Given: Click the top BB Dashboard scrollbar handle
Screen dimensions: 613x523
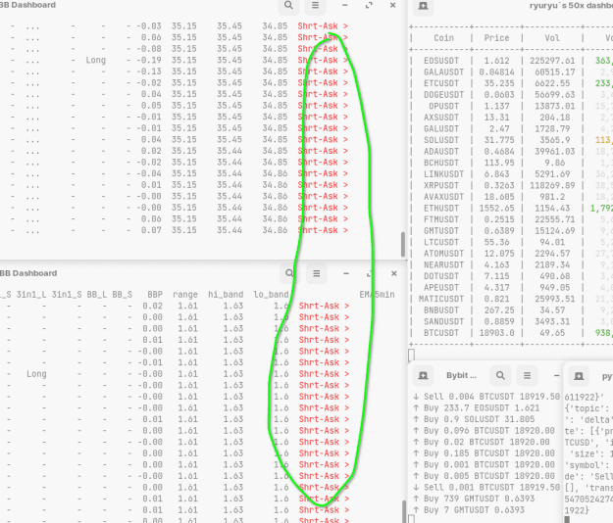Looking at the screenshot, I should pos(403,244).
